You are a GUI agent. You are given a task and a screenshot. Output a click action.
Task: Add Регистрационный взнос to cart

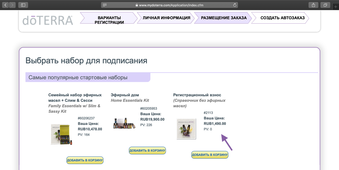tap(210, 155)
